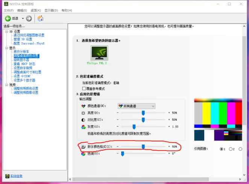Click the hue color wheel icon
Screen dimensions: 249x184
[x=83, y=153]
